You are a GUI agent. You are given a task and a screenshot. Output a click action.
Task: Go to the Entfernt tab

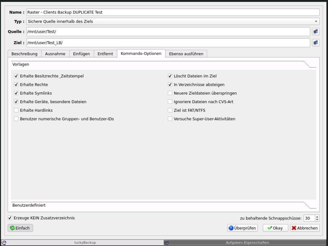[x=105, y=54]
